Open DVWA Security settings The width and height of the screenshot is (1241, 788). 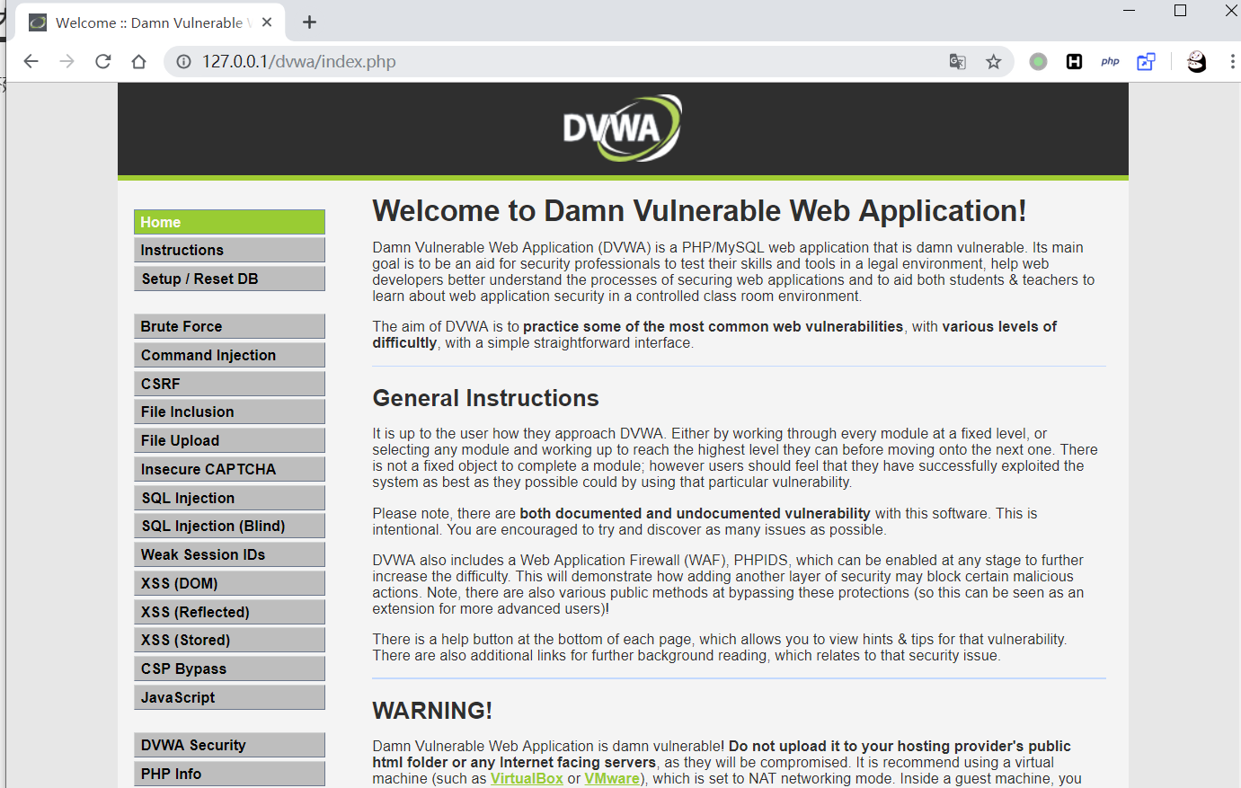[229, 745]
